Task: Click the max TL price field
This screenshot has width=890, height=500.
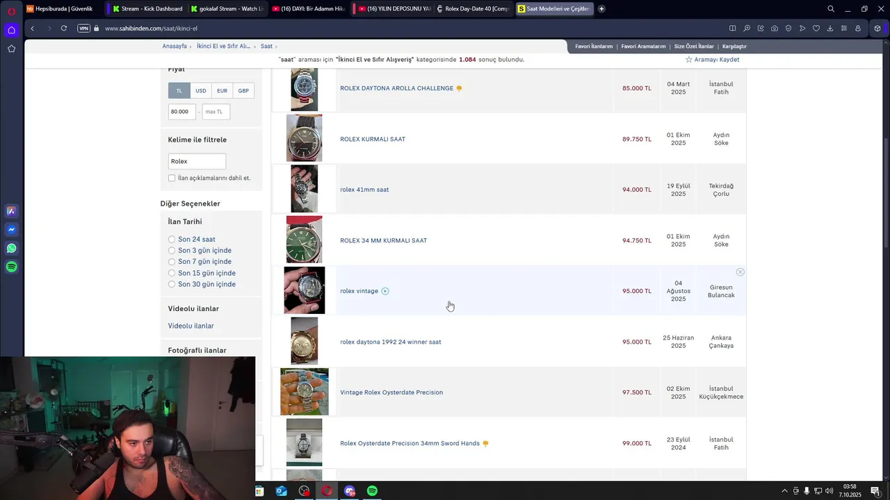Action: (x=216, y=112)
